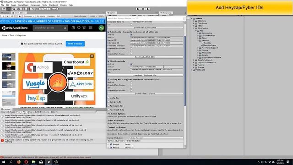Open Firefox from the taskbar
Image resolution: width=293 pixels, height=165 pixels.
click(19, 162)
